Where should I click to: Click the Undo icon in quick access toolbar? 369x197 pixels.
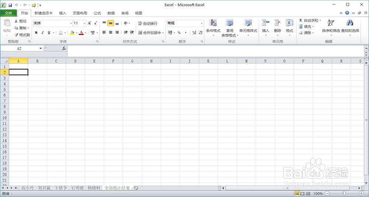(x=16, y=5)
